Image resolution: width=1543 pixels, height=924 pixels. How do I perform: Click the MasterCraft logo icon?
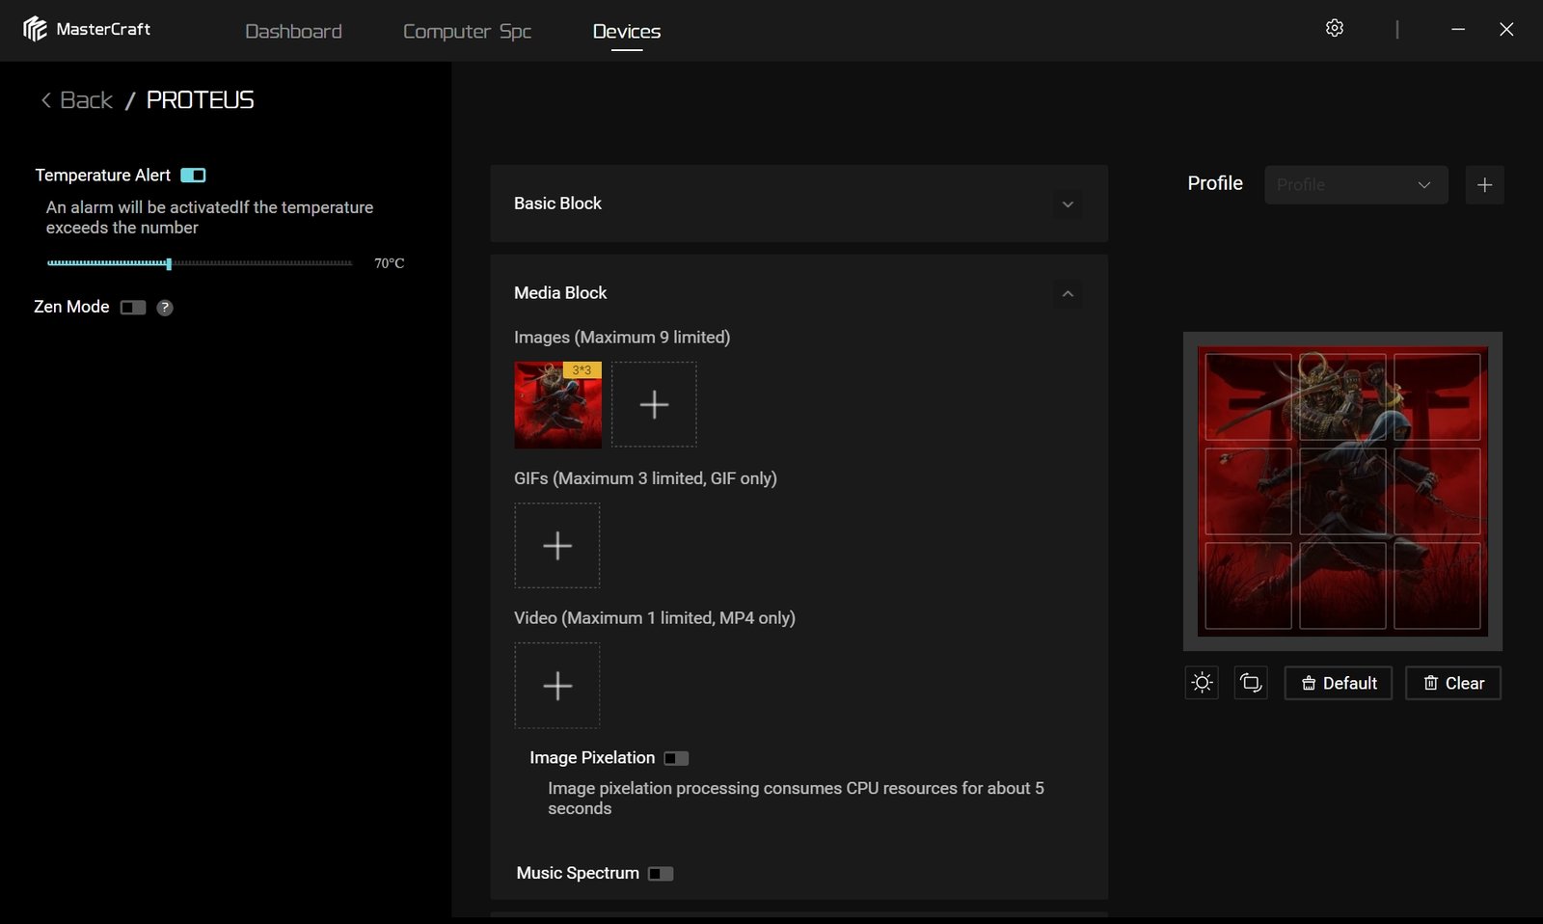(36, 30)
